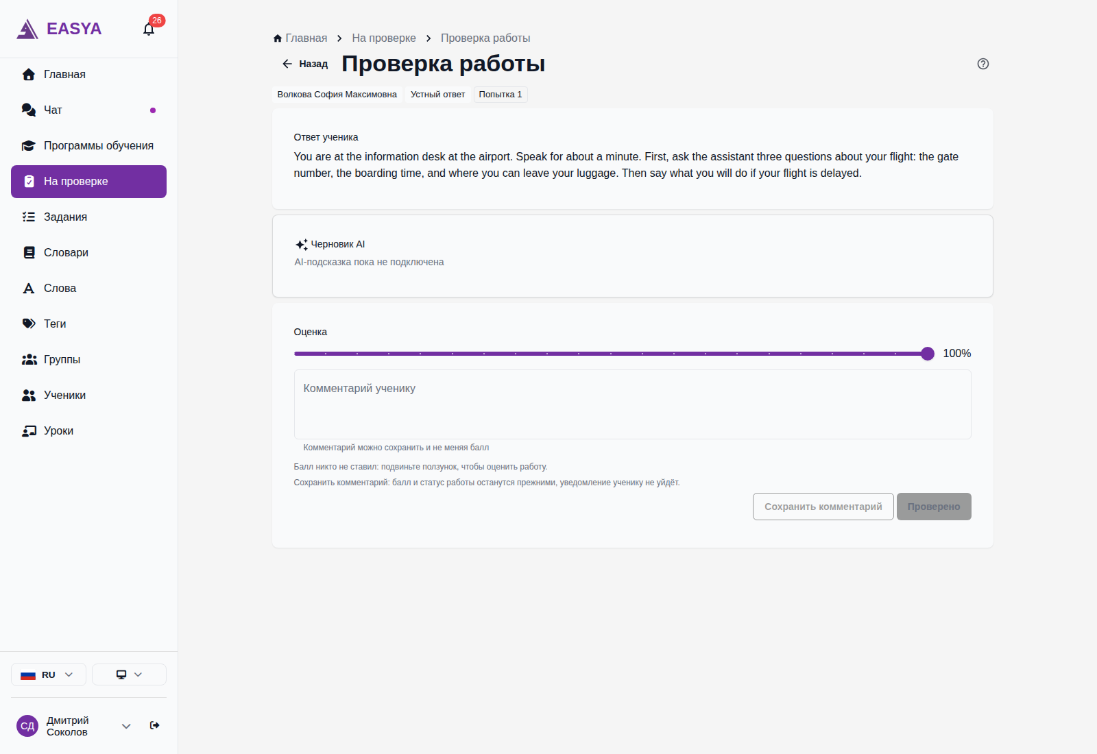Click the Проверено button
Image resolution: width=1097 pixels, height=754 pixels.
(x=934, y=507)
